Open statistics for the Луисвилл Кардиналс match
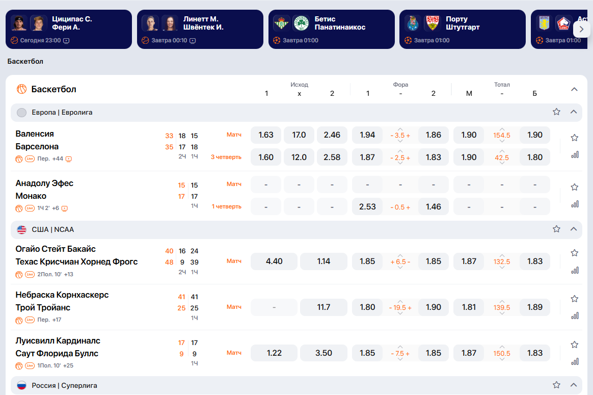 point(575,362)
